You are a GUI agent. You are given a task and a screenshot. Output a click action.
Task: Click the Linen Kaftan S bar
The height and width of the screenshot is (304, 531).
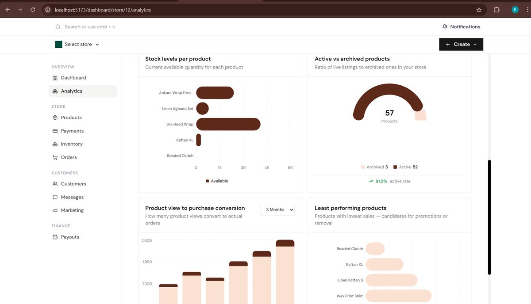[392, 280]
